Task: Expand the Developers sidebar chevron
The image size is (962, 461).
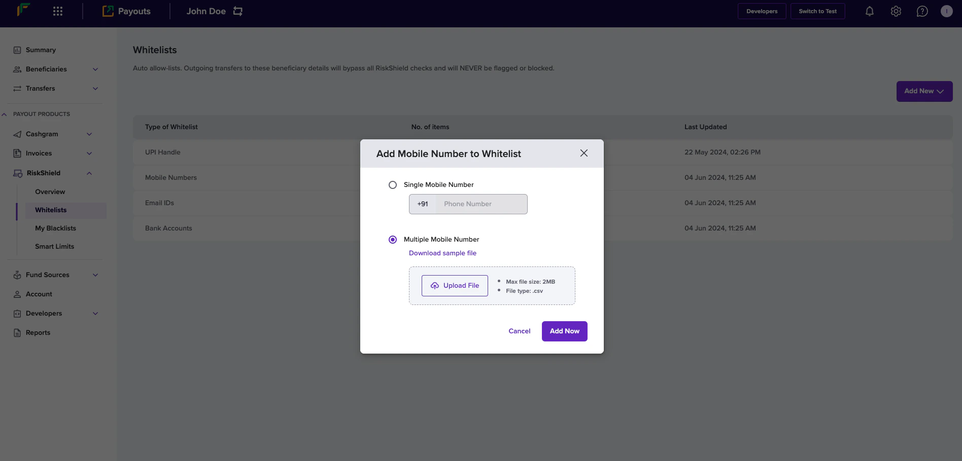Action: tap(95, 314)
